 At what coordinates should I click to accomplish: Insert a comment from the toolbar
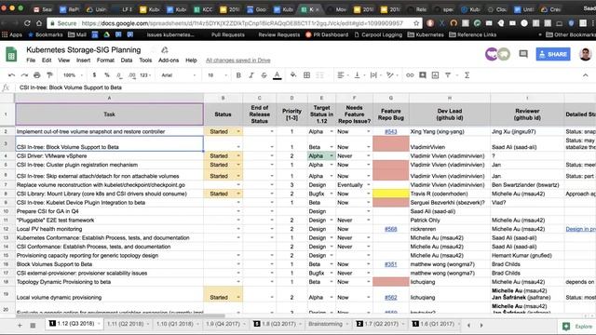[x=422, y=75]
